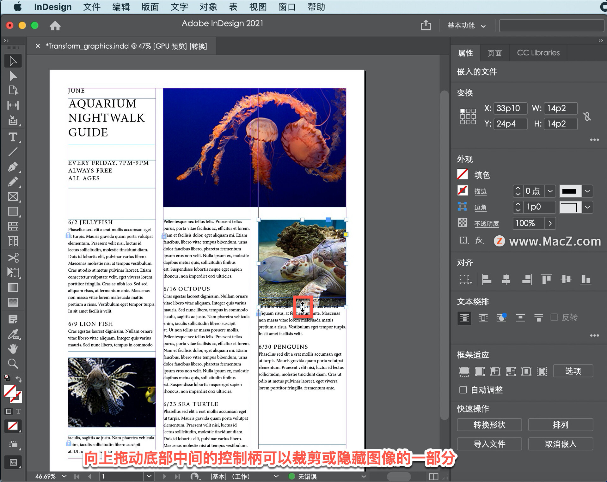Image resolution: width=607 pixels, height=482 pixels.
Task: Toggle constrain proportions link for width and height
Action: tap(587, 116)
